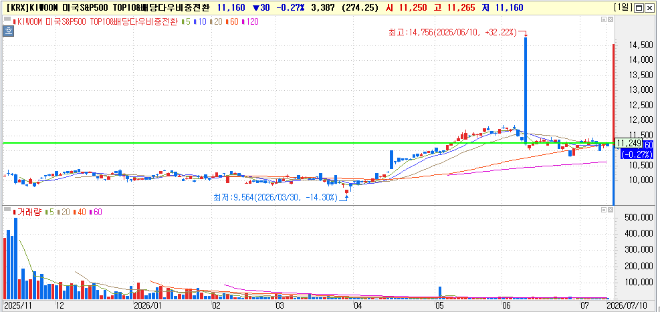
Task: Click the green horizontal current price line
Action: click(x=308, y=143)
